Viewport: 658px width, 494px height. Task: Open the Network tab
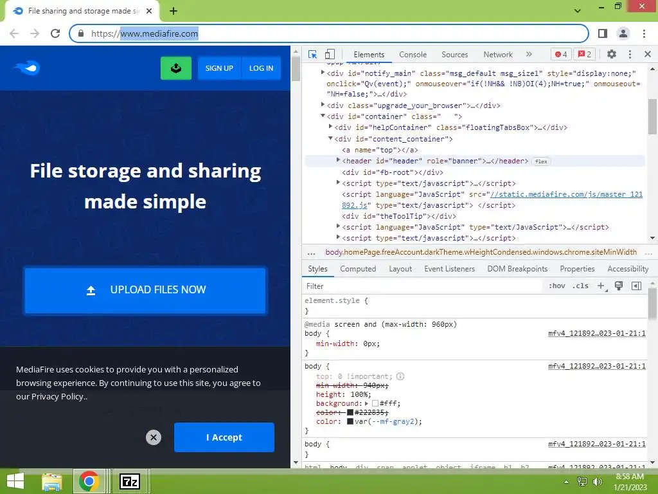498,55
